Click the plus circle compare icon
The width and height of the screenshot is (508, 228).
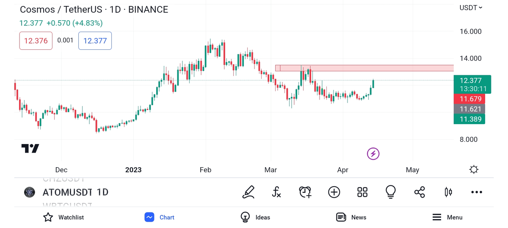click(334, 192)
